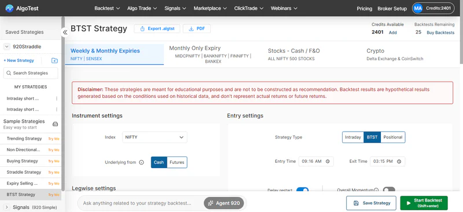The height and width of the screenshot is (212, 463).
Task: Click the search magnifier icon in sidebar
Action: point(9,73)
